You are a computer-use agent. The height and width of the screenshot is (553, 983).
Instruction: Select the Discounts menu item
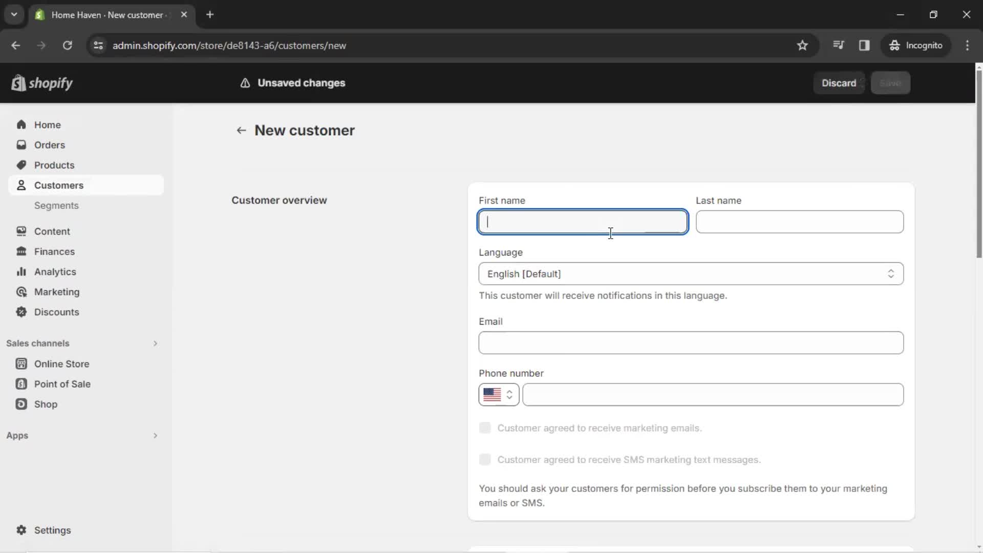pyautogui.click(x=57, y=311)
